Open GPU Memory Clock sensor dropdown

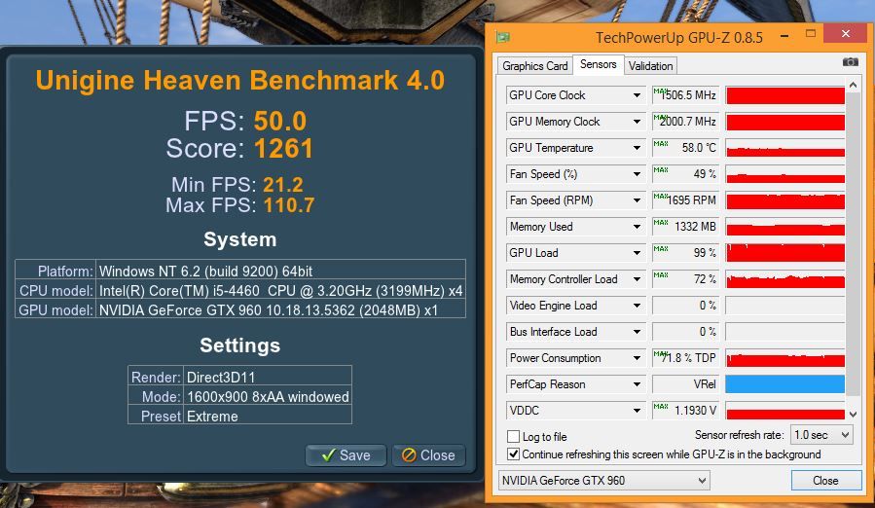(637, 122)
